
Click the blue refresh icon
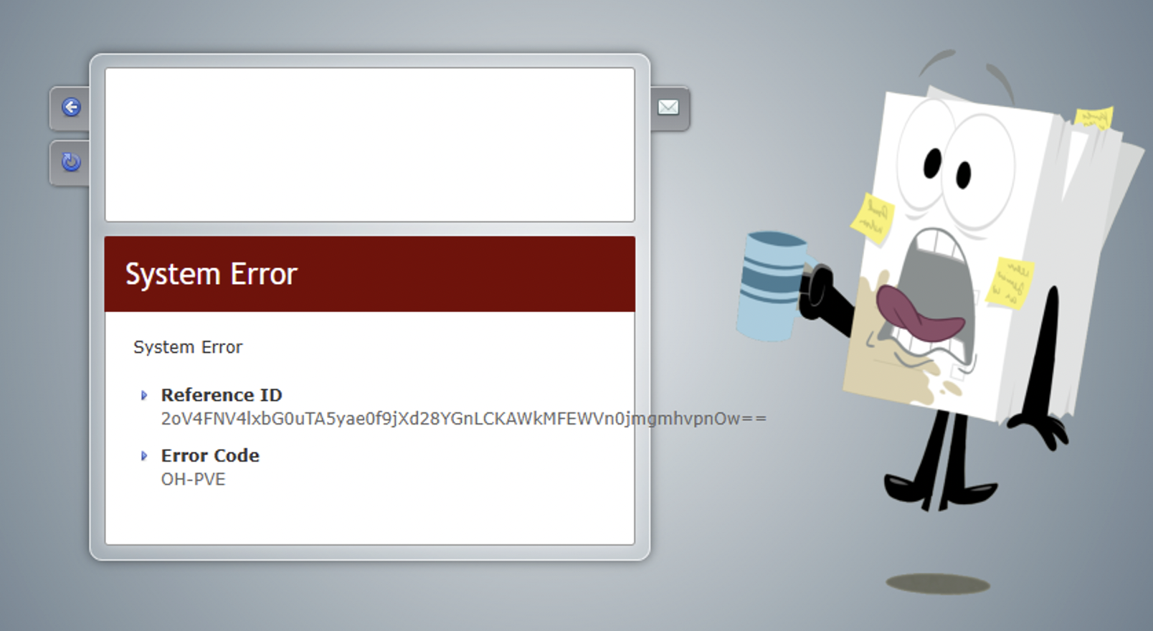71,162
